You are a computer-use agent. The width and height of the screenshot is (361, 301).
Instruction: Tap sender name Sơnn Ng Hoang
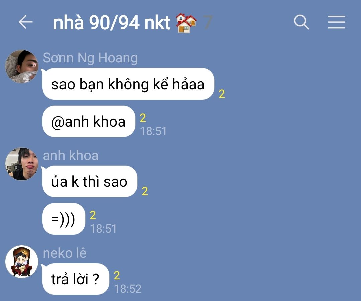pyautogui.click(x=90, y=58)
